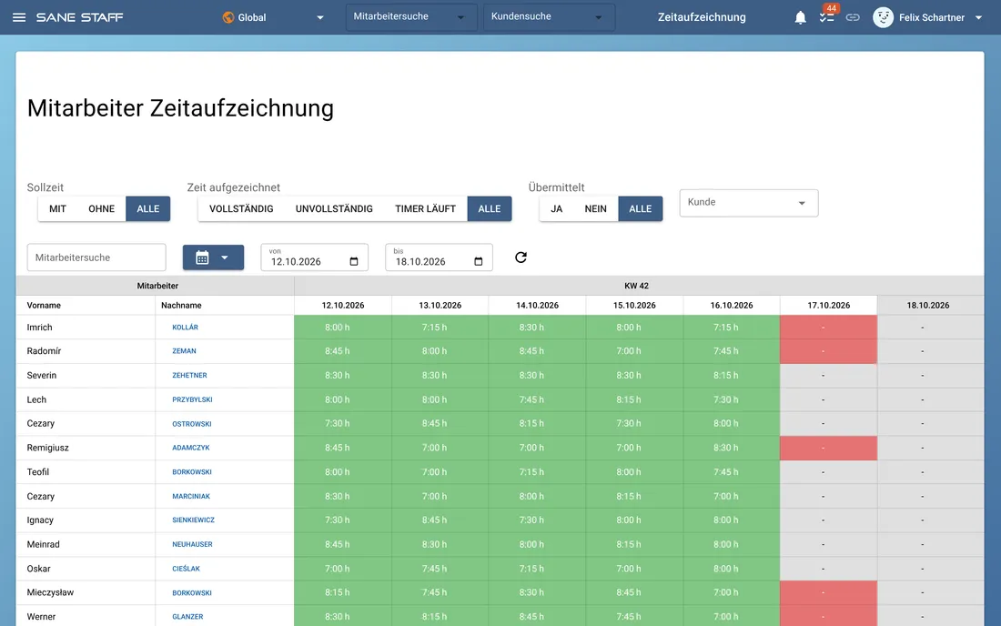1001x626 pixels.
Task: Click the refresh icon next to date range
Action: click(x=521, y=257)
